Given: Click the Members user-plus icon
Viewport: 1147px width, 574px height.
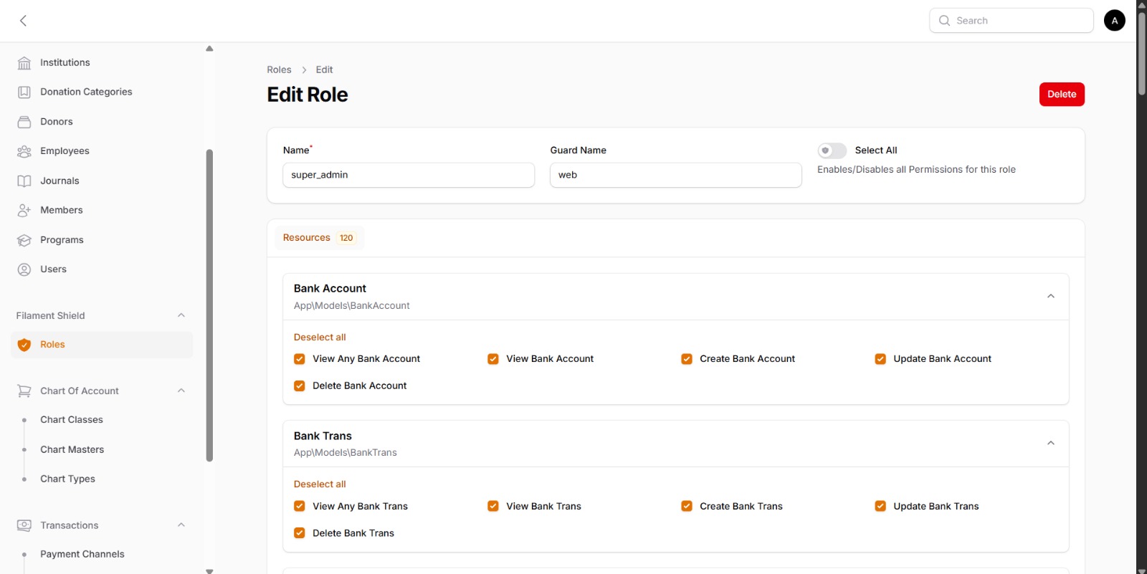Looking at the screenshot, I should [x=24, y=211].
